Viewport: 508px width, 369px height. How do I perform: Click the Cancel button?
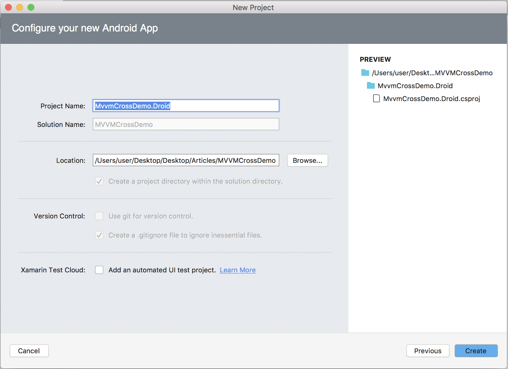[x=29, y=351]
